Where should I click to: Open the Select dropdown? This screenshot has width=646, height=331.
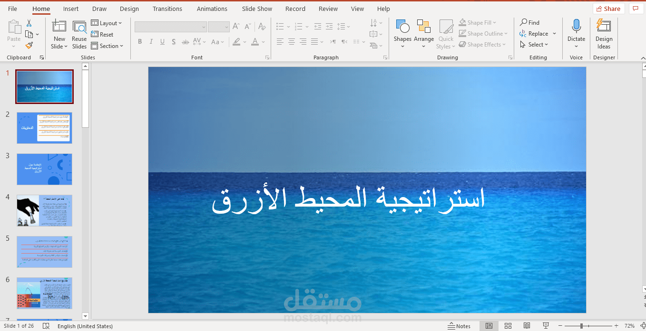[x=534, y=45]
